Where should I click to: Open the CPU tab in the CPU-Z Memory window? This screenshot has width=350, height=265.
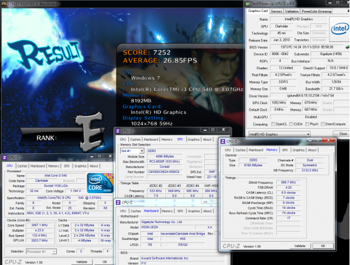pos(228,150)
